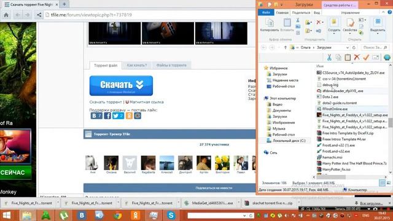Image resolution: width=393 pixels, height=221 pixels.
Task: Open the Главная ribbon tab
Action: click(x=282, y=12)
